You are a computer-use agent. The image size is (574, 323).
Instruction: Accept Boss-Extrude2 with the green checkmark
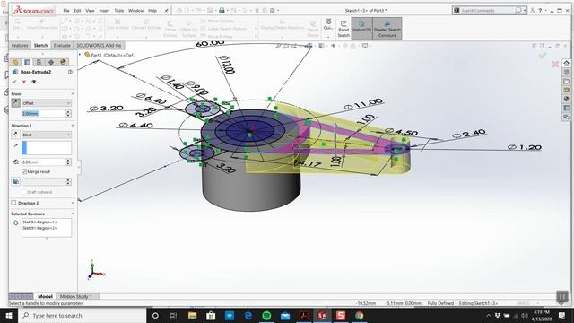(x=14, y=82)
